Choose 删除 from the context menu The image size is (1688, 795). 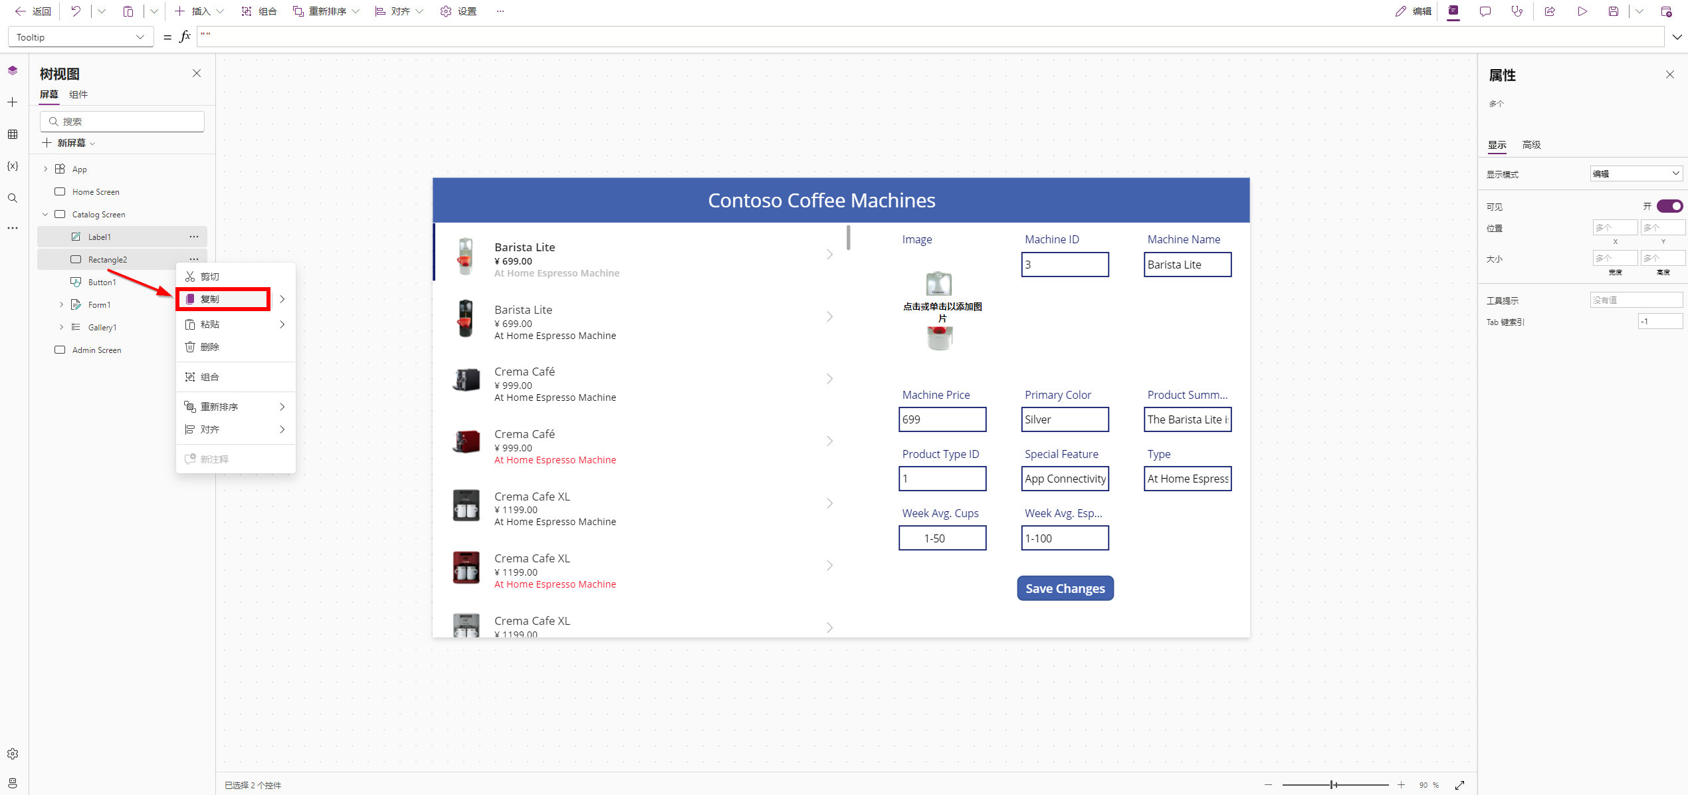click(x=210, y=347)
